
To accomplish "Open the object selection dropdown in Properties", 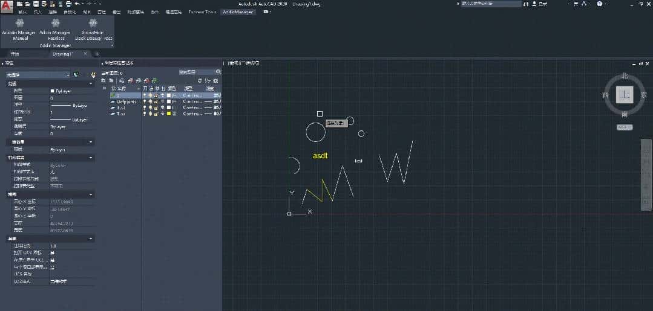I will (x=68, y=75).
